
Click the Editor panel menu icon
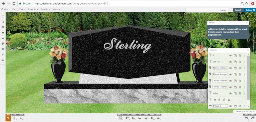click(247, 23)
